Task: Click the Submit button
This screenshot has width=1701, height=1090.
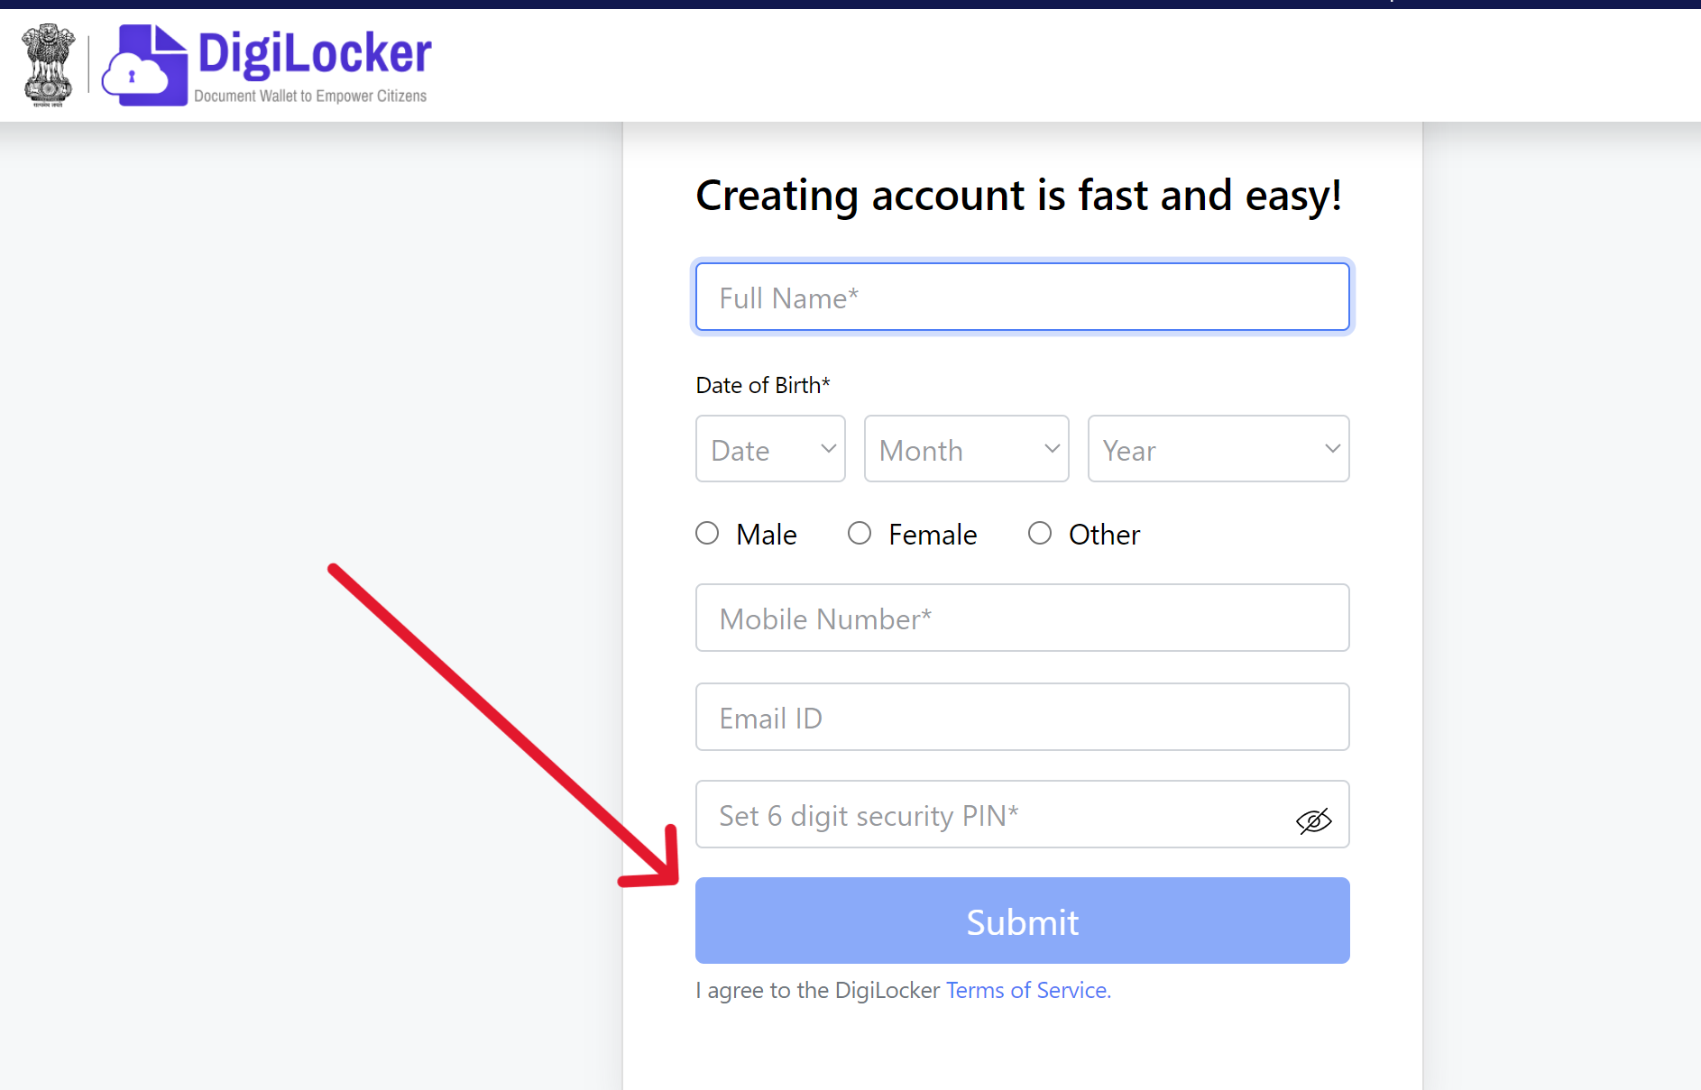Action: [1022, 921]
